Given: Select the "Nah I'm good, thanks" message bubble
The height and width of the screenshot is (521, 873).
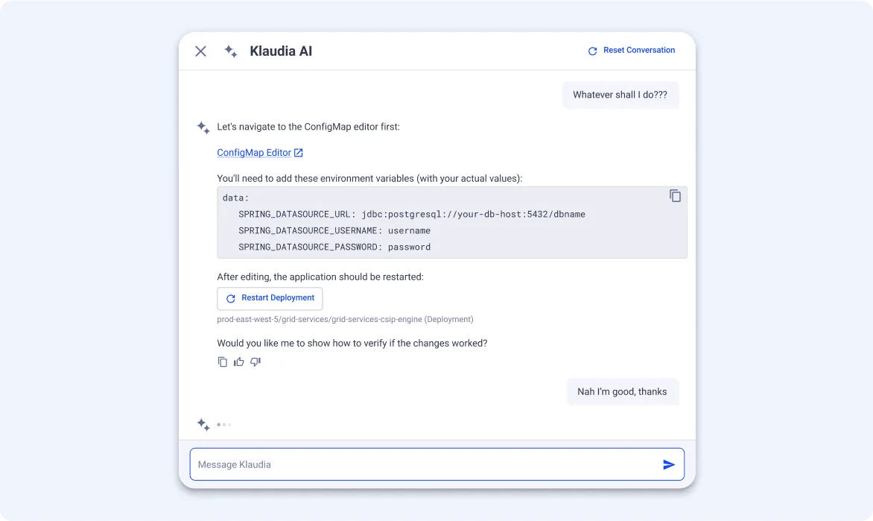Looking at the screenshot, I should 622,392.
